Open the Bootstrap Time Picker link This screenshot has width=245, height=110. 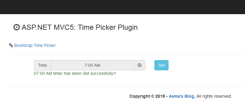35,45
